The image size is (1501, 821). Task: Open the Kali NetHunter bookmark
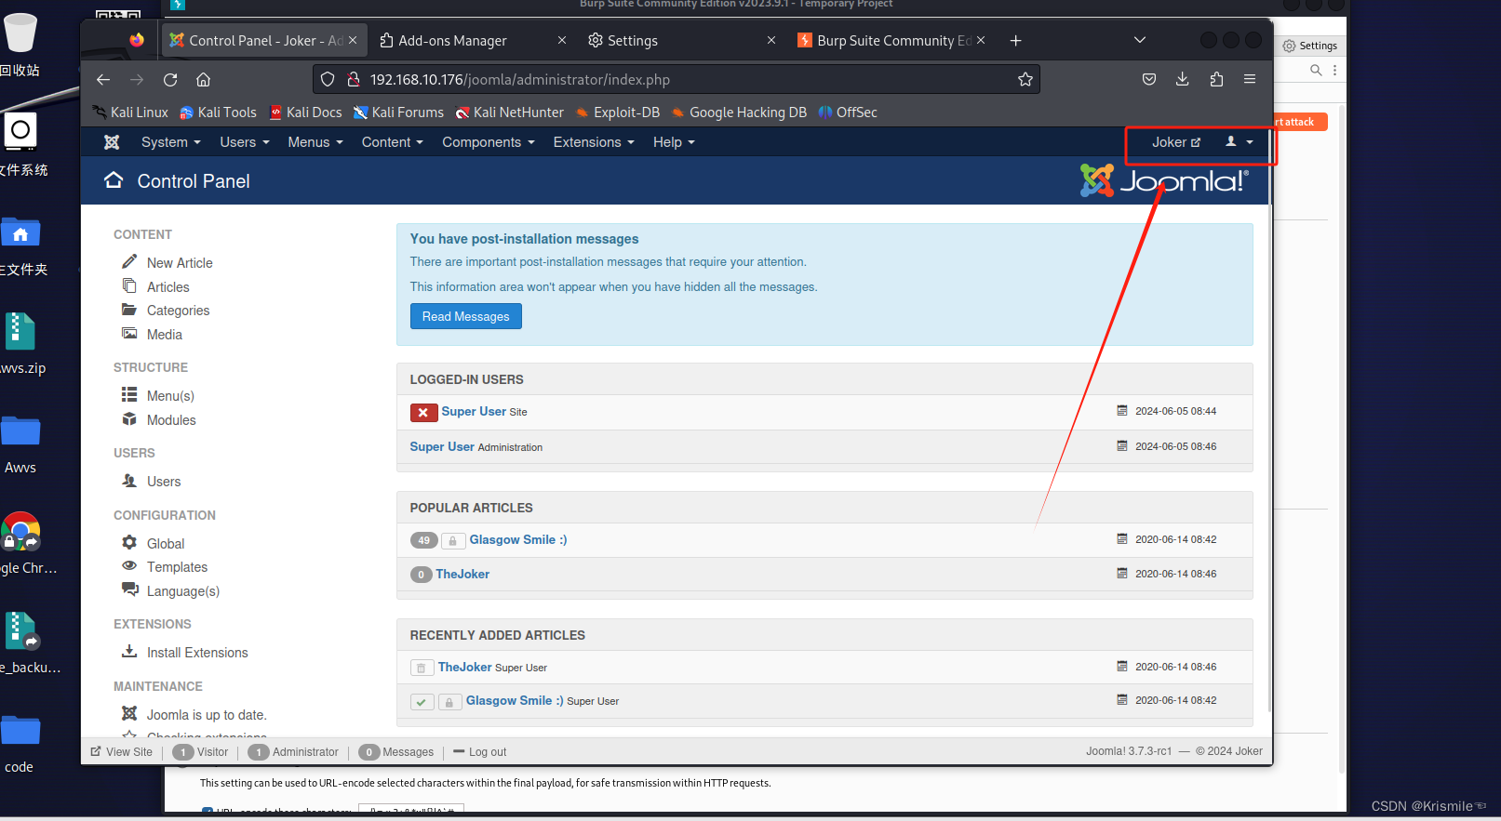point(510,113)
